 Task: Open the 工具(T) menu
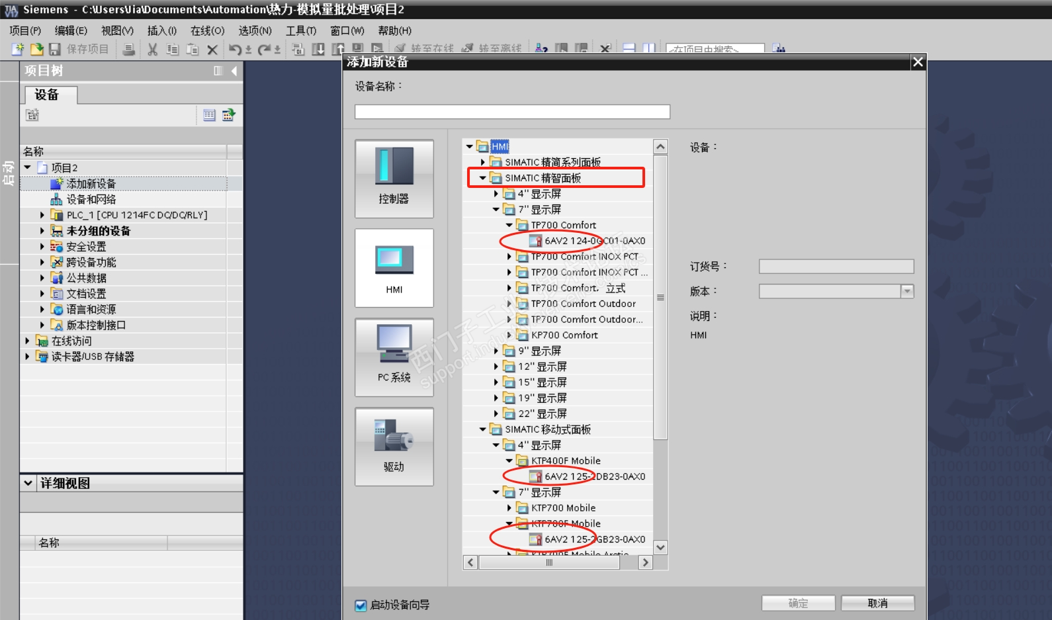point(301,30)
